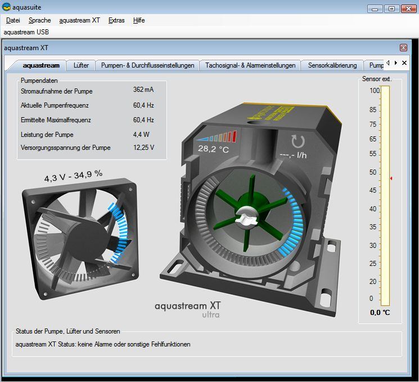
Task: Click the Ermittelte Maximalfrequenz label
Action: click(x=56, y=120)
